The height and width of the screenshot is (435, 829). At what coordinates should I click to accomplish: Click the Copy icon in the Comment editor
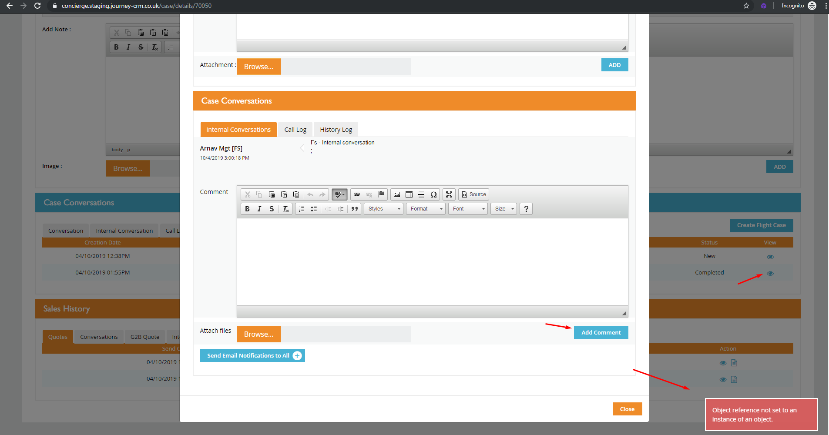tap(259, 194)
